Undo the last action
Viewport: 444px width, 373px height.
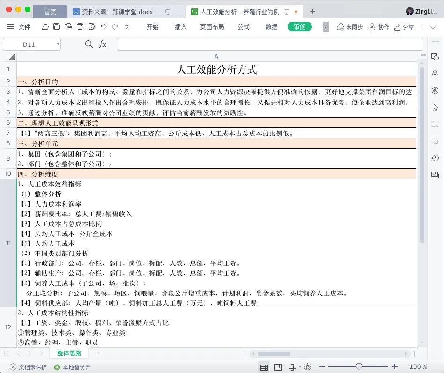click(104, 27)
